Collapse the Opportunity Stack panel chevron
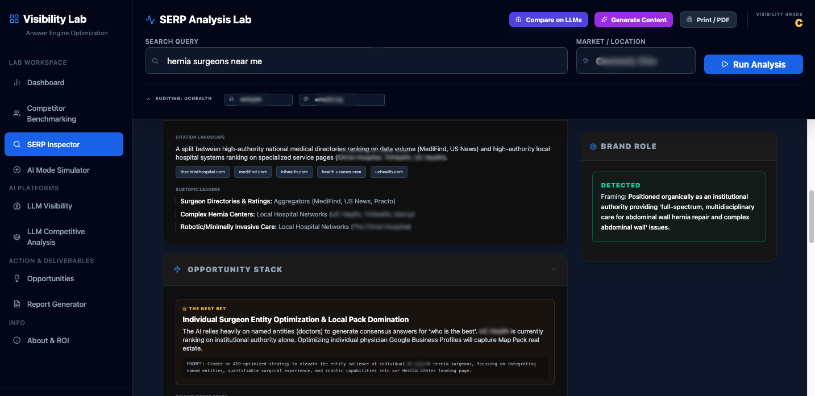Screen dimensions: 815x396 pyautogui.click(x=554, y=269)
